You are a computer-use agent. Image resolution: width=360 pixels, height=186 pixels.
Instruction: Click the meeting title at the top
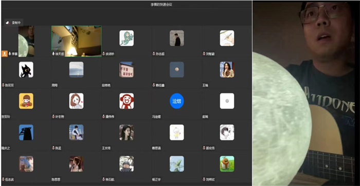point(161,5)
